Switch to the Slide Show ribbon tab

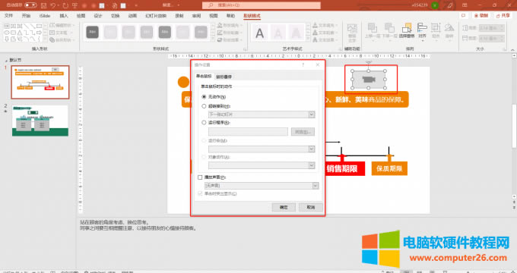point(156,16)
